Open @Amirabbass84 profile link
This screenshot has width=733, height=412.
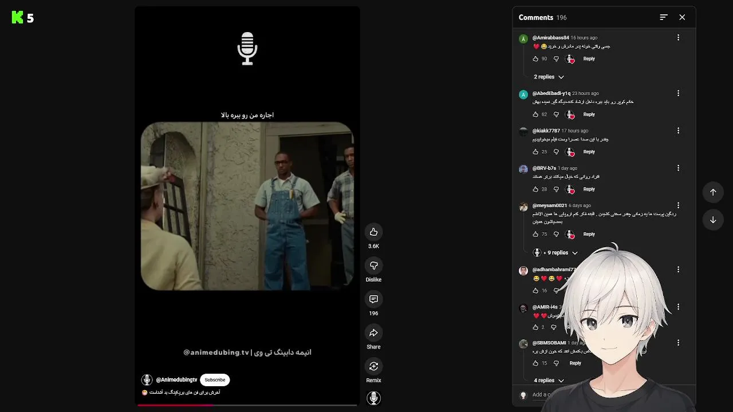pos(550,38)
